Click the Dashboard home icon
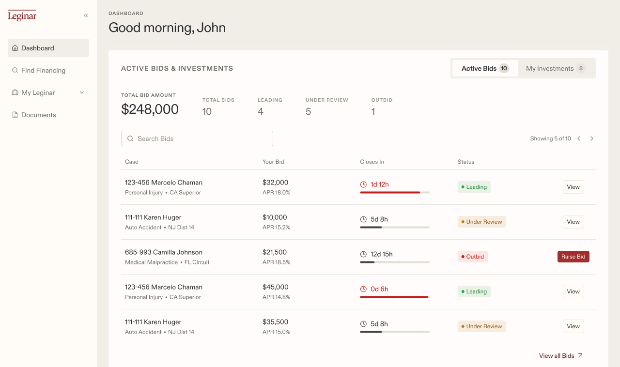This screenshot has width=620, height=367. (x=15, y=48)
